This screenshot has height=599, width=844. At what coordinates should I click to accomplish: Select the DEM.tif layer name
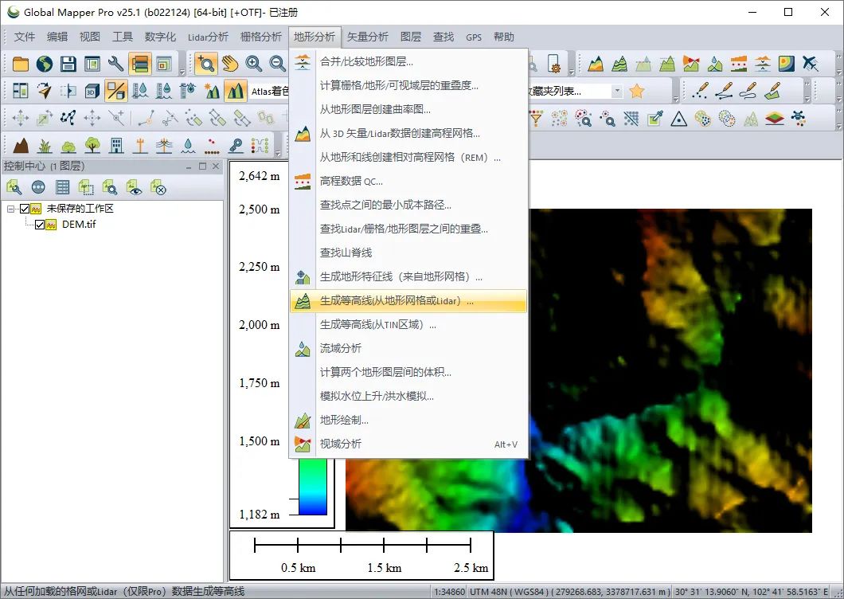pos(79,225)
